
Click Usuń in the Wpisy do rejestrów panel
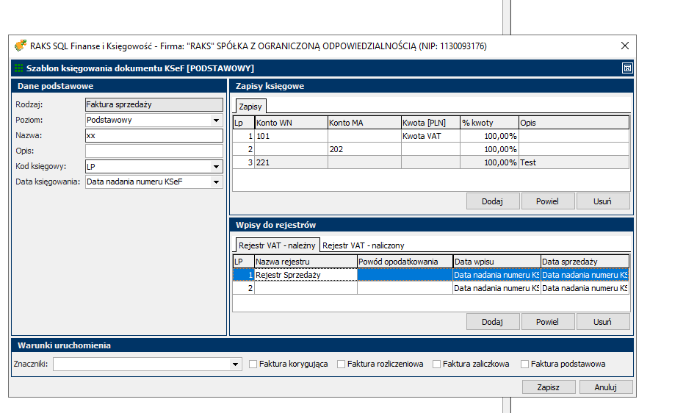602,322
